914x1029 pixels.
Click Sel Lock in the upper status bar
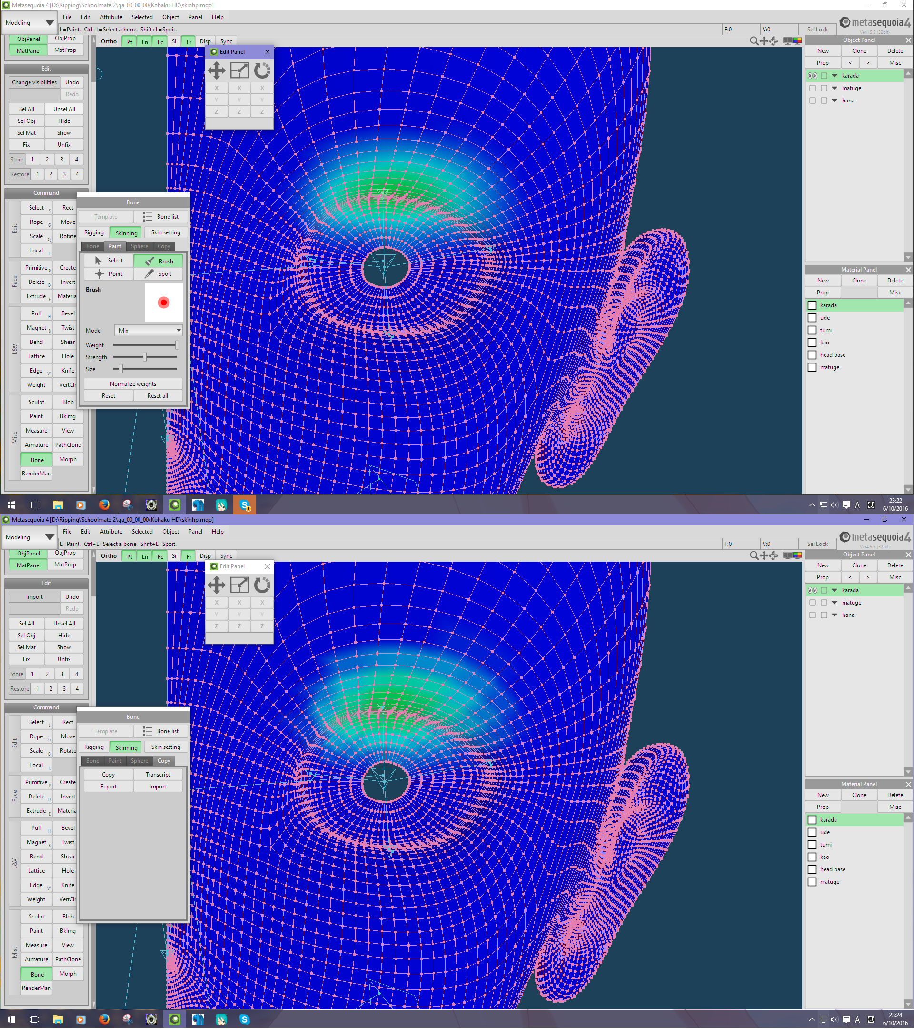(817, 30)
